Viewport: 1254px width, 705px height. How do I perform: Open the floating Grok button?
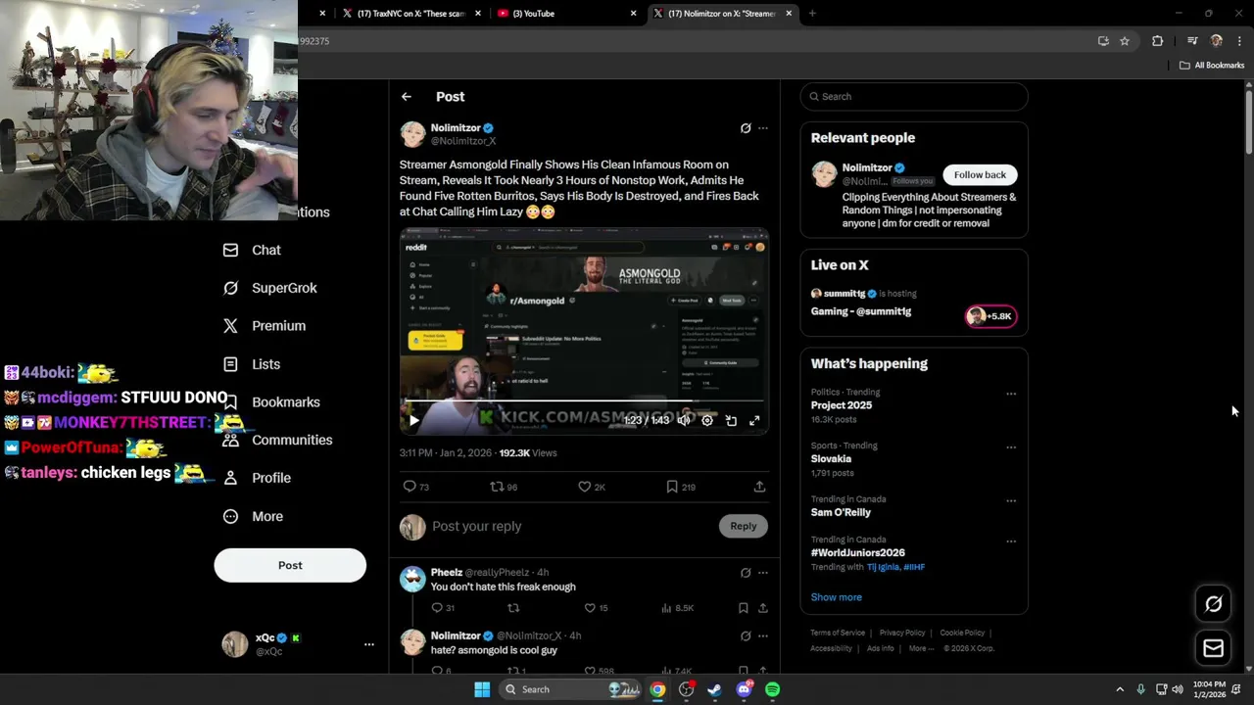pos(1213,604)
